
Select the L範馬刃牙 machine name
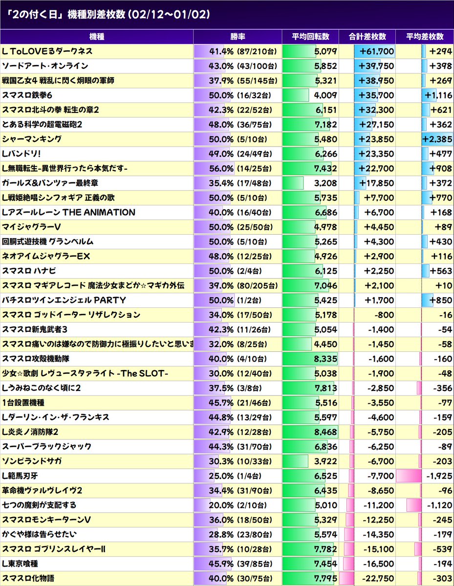pyautogui.click(x=20, y=476)
